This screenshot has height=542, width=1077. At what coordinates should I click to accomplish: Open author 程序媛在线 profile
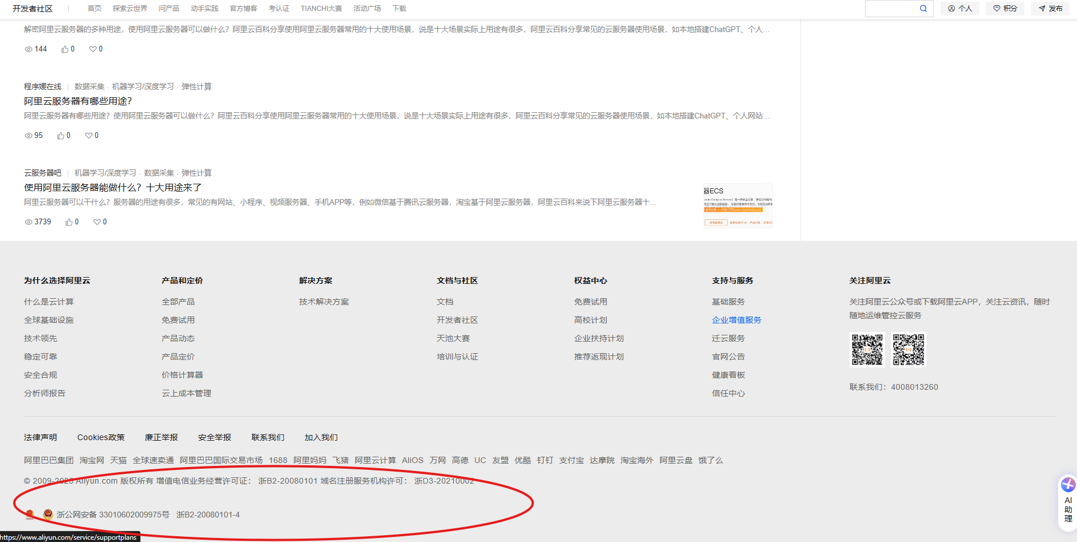point(42,86)
